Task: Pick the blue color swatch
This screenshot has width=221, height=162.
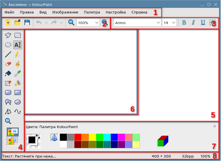Action: coord(114,137)
